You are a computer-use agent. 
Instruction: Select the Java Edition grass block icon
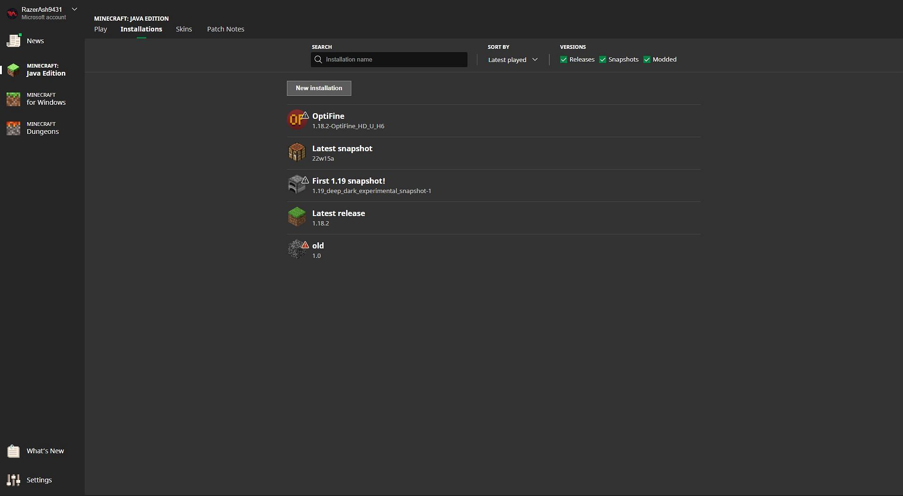pyautogui.click(x=13, y=70)
